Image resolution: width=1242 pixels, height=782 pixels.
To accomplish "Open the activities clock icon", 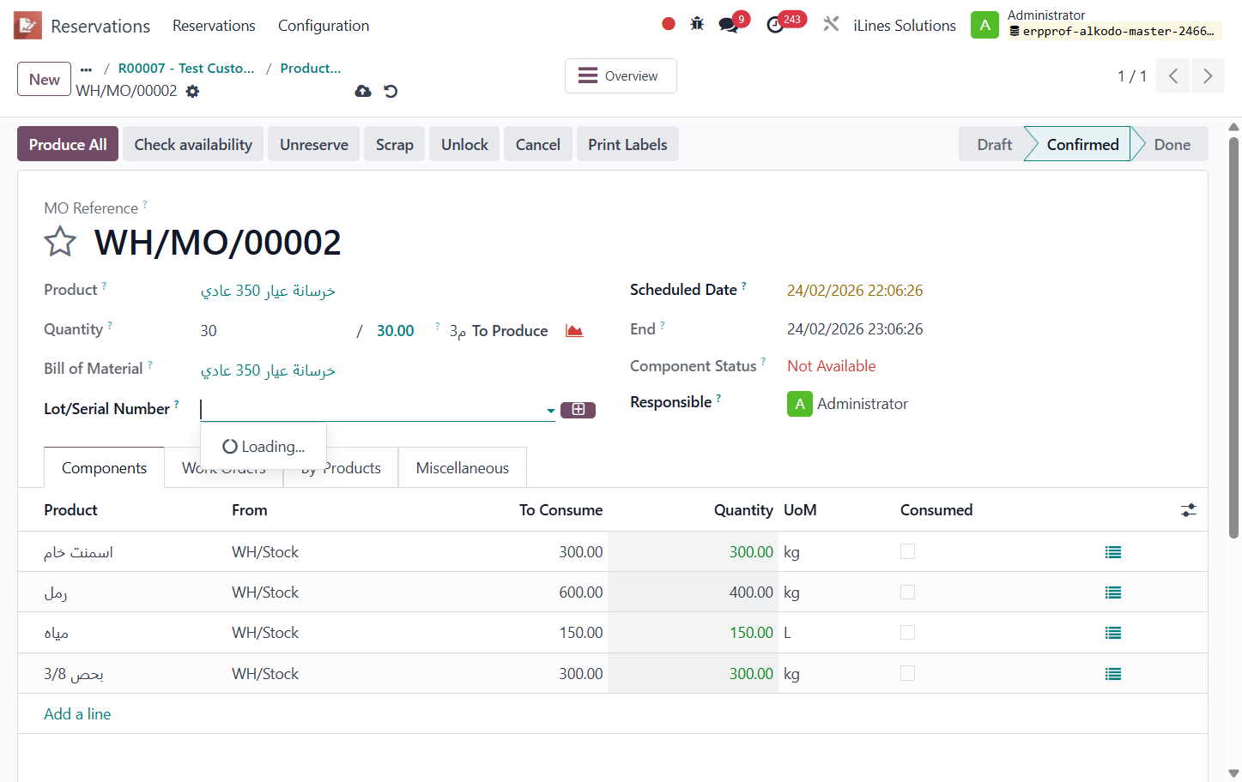I will (775, 25).
